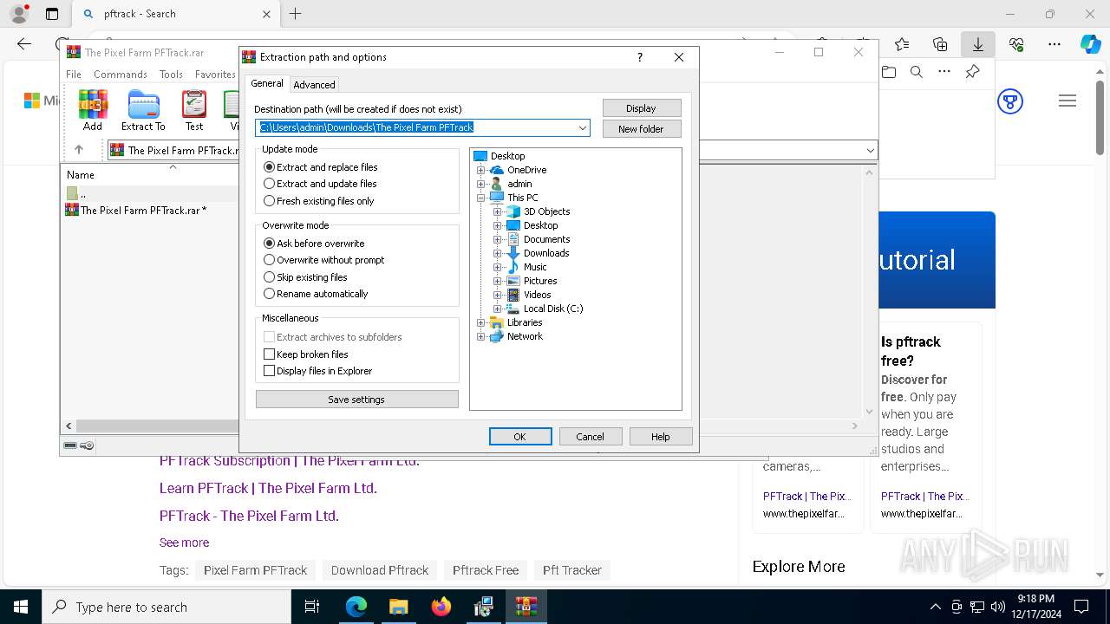Click the Edge back arrow

pos(24,44)
